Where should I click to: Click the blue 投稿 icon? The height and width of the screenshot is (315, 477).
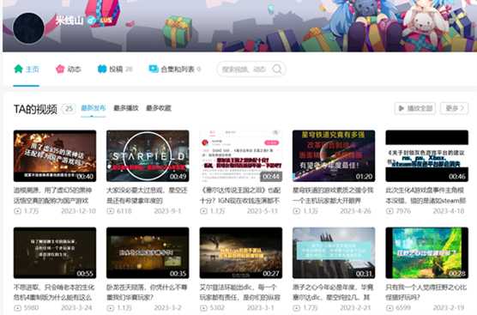(102, 69)
